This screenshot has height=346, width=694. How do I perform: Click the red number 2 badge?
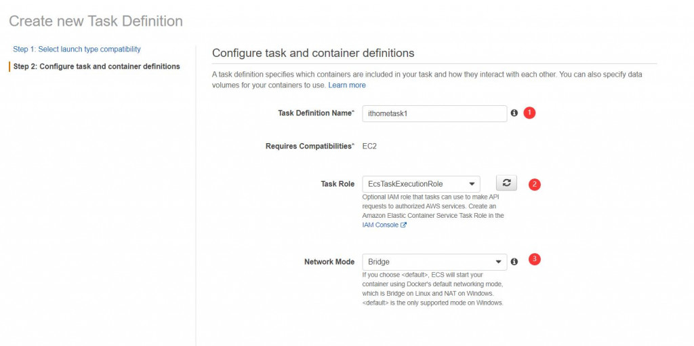[x=534, y=184]
